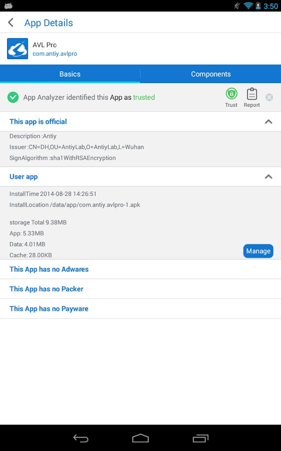The height and width of the screenshot is (451, 281).
Task: Tap the green Trust shield icon
Action: coord(231,94)
